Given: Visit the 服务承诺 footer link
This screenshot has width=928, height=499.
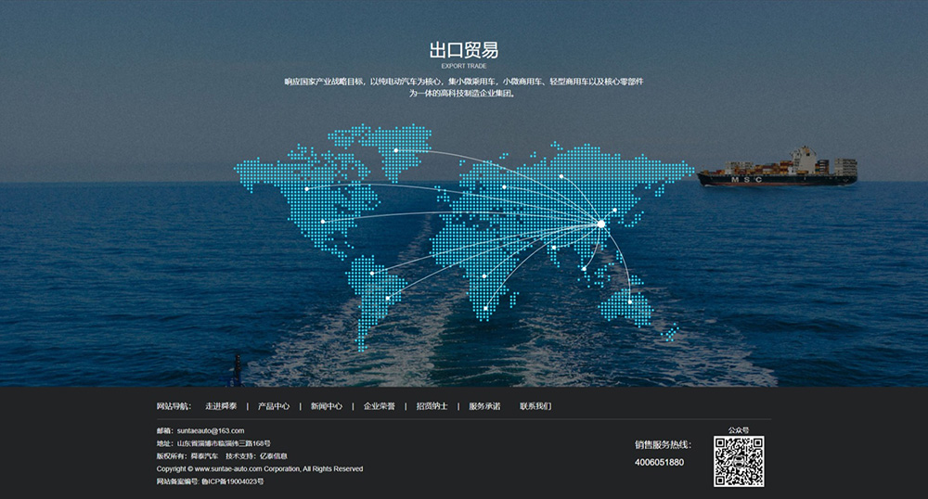Looking at the screenshot, I should (484, 406).
